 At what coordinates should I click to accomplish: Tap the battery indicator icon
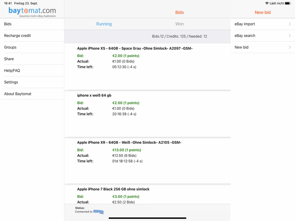[288, 3]
